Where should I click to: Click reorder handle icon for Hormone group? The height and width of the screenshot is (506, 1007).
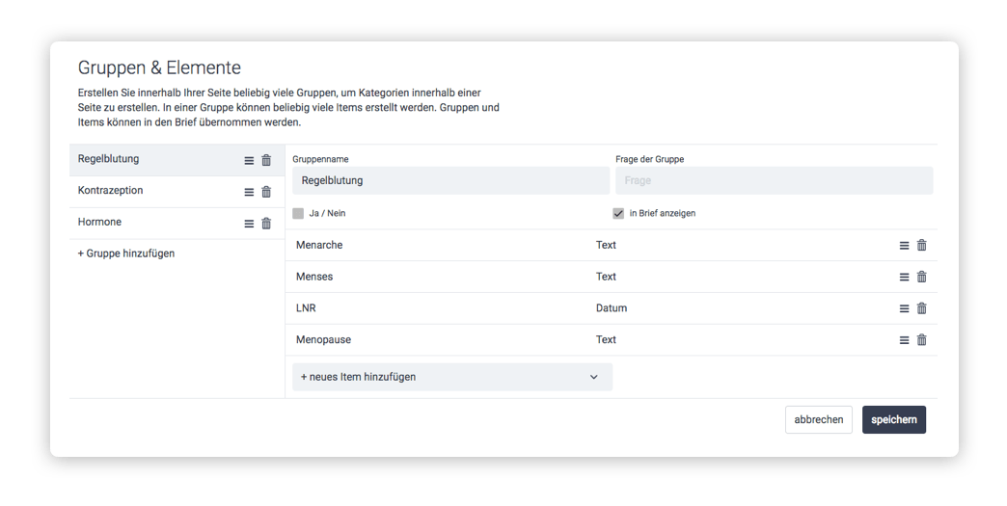[249, 224]
